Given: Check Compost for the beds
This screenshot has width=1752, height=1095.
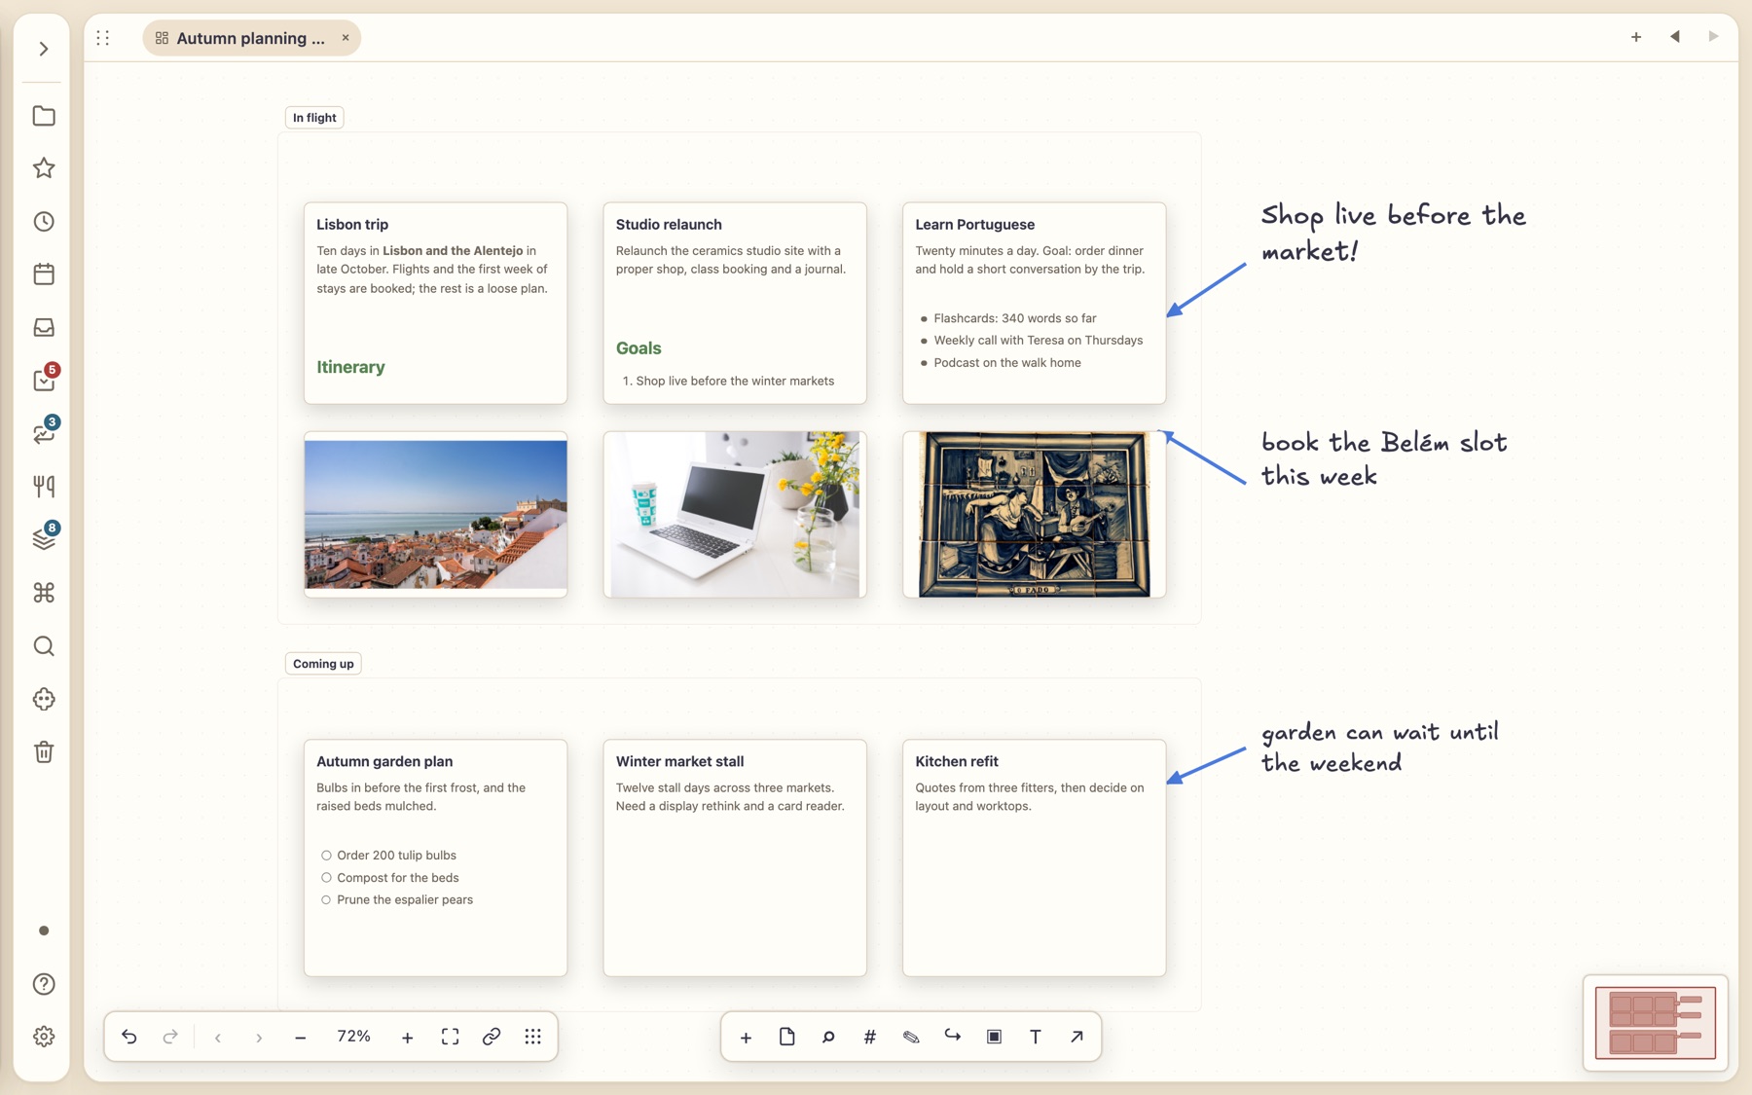Looking at the screenshot, I should (326, 878).
